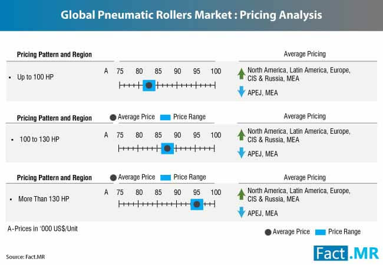383x265 pixels.
Task: Click the More Than 130 HP label
Action: 44,199
